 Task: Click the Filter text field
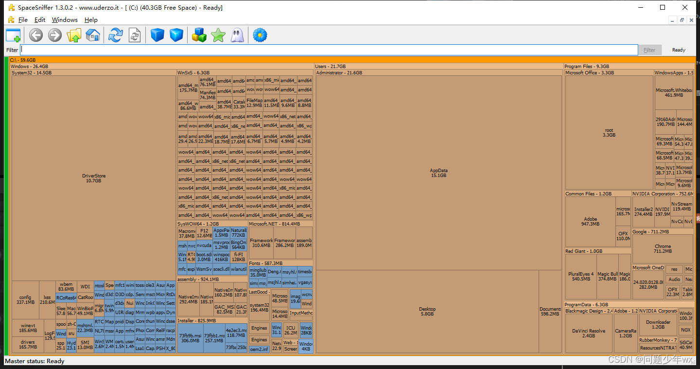[x=329, y=50]
